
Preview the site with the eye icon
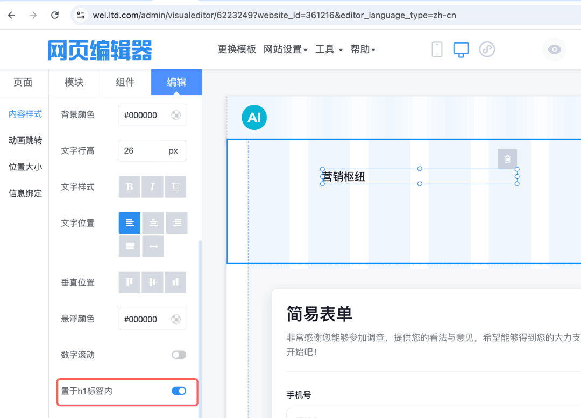click(x=554, y=49)
